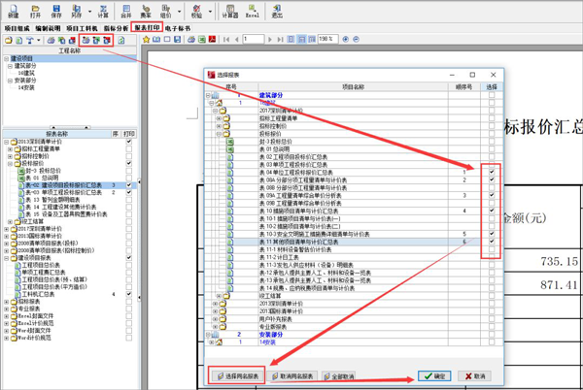Click the 确定 confirm button
Image resolution: width=583 pixels, height=390 pixels.
click(x=434, y=375)
